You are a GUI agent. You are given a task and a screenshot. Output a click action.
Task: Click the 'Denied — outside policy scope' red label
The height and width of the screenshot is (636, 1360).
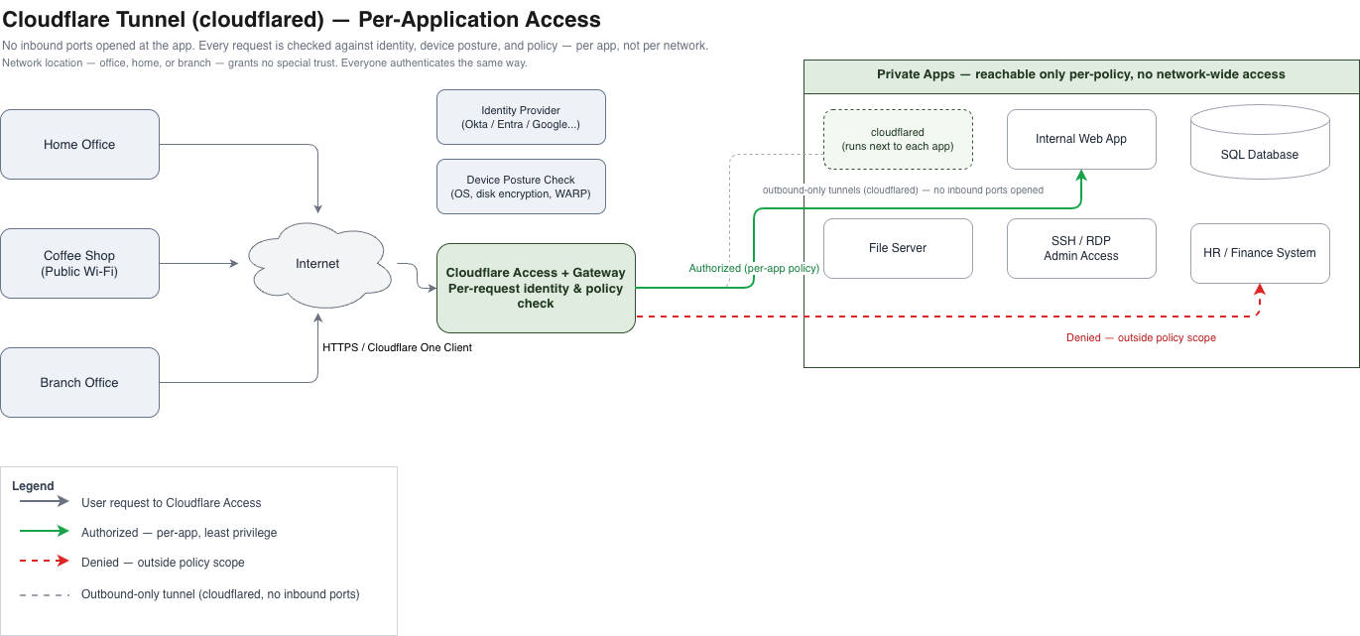[1141, 337]
